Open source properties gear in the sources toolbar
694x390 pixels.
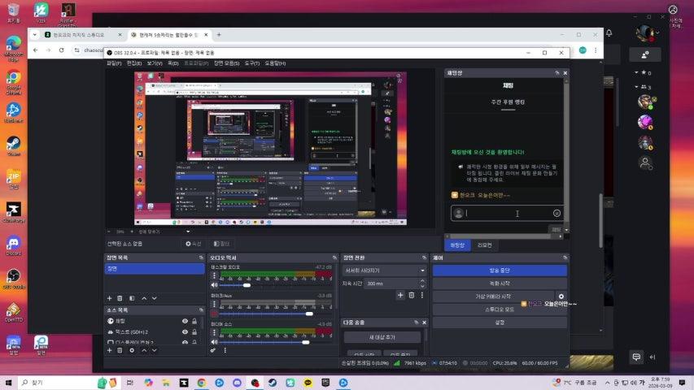pos(132,350)
